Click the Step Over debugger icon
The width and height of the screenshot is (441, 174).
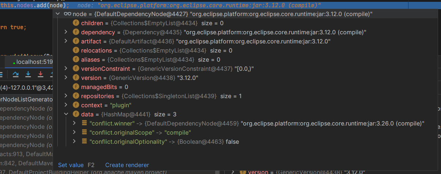click(x=16, y=74)
